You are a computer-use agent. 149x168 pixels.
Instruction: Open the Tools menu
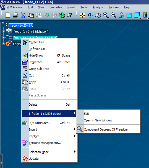point(84,7)
